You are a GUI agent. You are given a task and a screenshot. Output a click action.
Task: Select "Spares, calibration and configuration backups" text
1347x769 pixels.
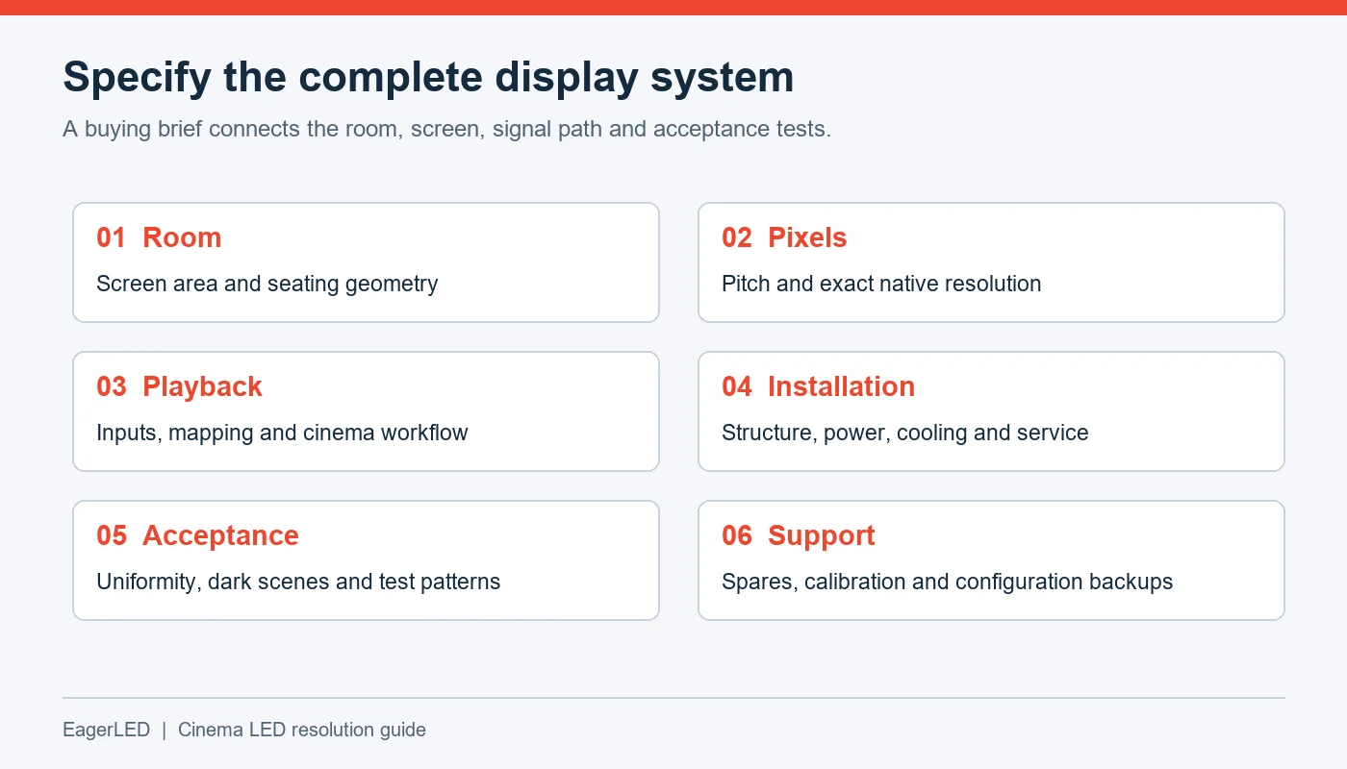coord(948,582)
